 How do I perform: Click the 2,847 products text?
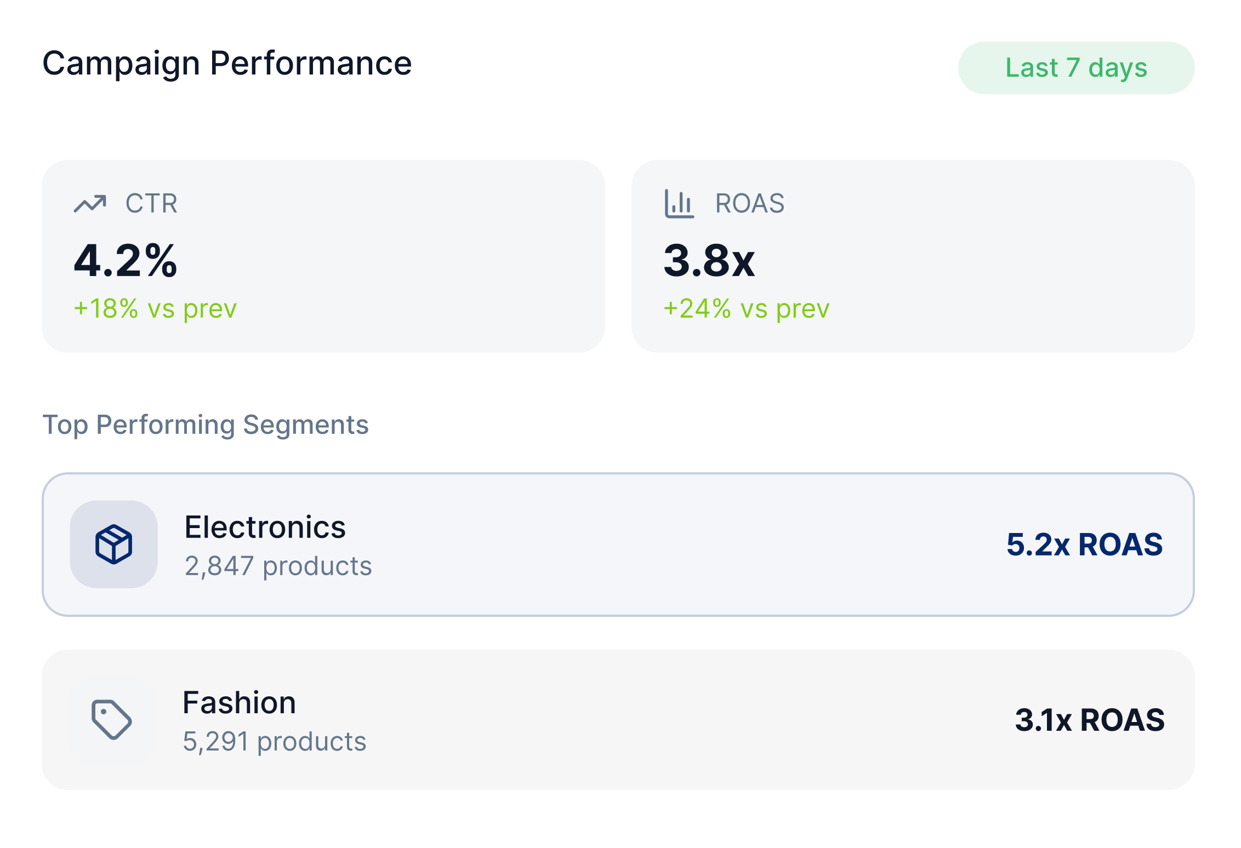click(278, 566)
